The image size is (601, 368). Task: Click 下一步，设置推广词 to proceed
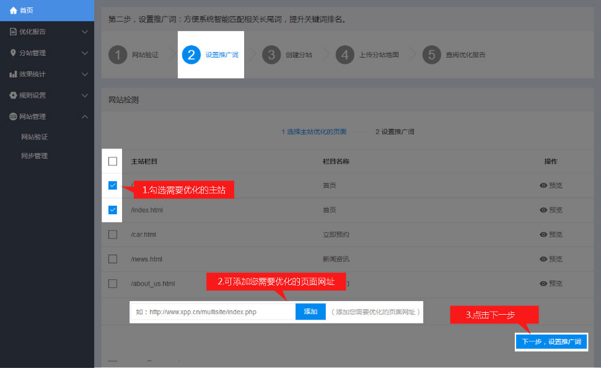551,341
